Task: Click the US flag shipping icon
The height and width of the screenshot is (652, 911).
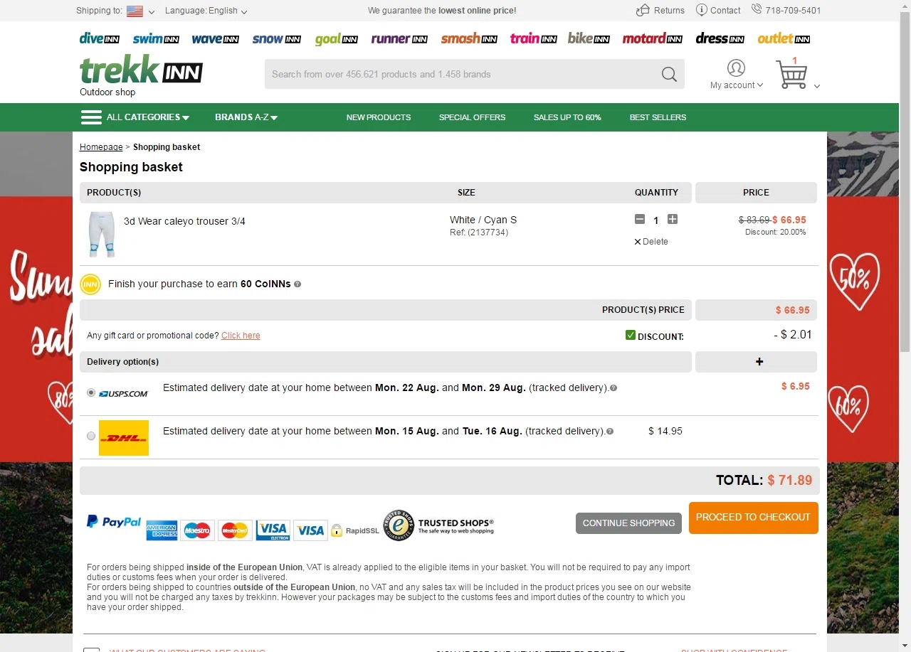Action: pos(135,11)
